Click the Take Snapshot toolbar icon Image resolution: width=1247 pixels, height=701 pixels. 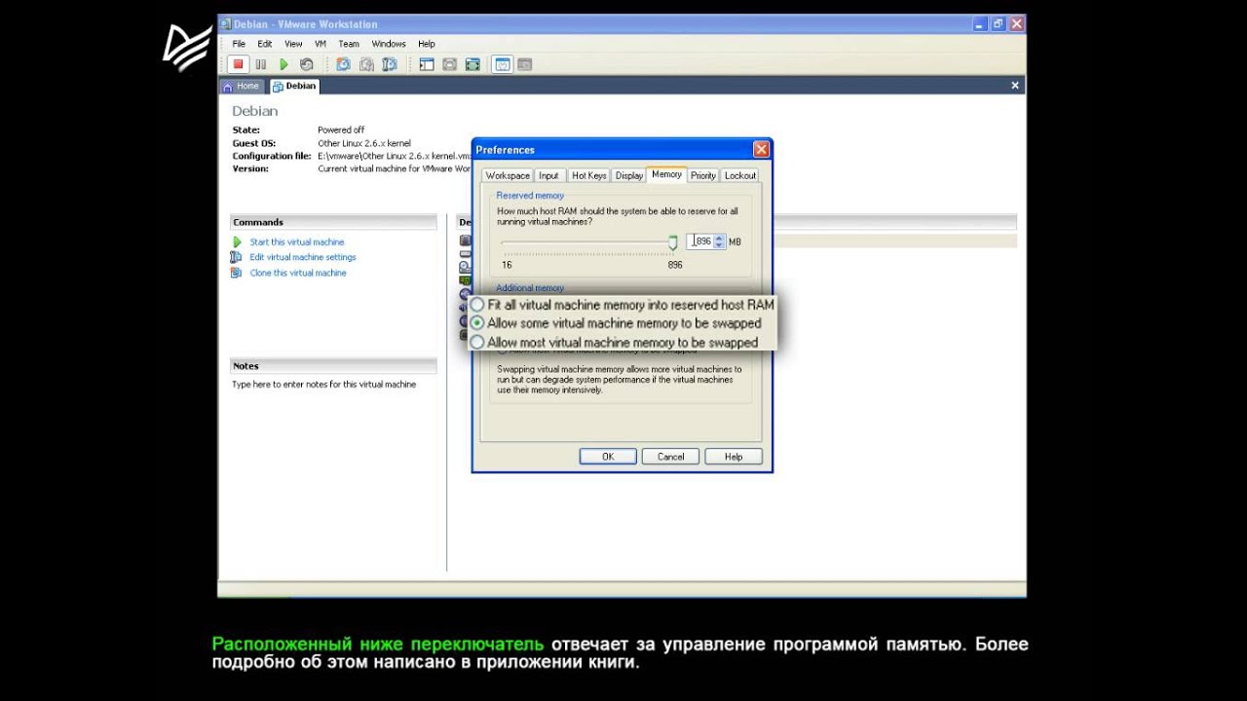click(343, 64)
